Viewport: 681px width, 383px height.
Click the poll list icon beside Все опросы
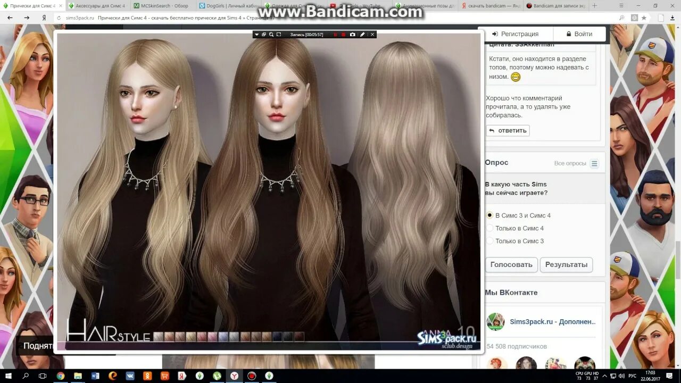(594, 164)
